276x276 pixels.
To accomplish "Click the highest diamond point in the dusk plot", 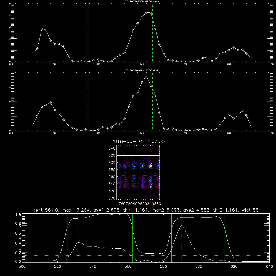I will pos(147,76).
